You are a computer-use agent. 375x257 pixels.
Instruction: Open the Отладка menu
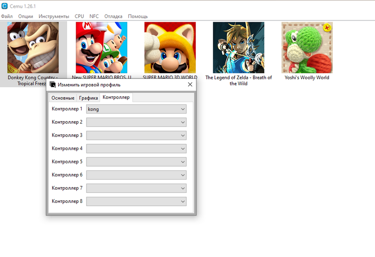113,16
